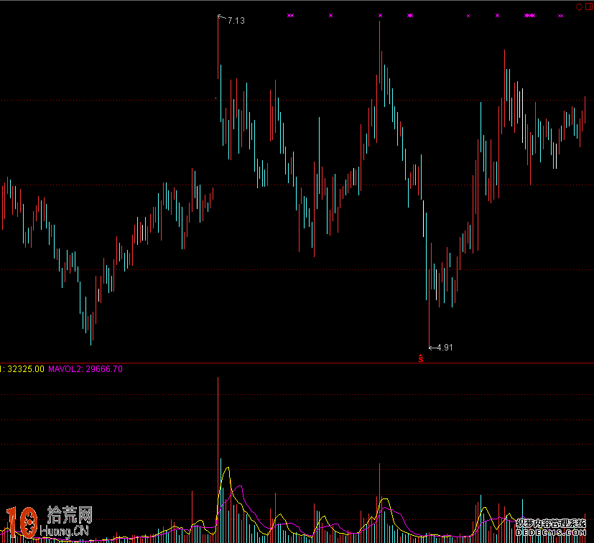Click the red split-square icon at top right
The image size is (594, 543).
(588, 6)
